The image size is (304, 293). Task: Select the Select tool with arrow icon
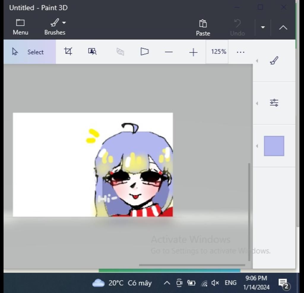coord(29,52)
